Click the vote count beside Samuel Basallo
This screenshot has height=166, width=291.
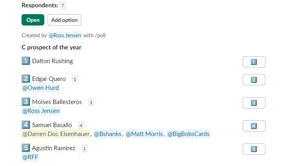pyautogui.click(x=81, y=126)
